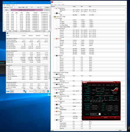Open the LinX Settings menu
Viewport: 130px width, 132px height.
(x=8, y=5)
